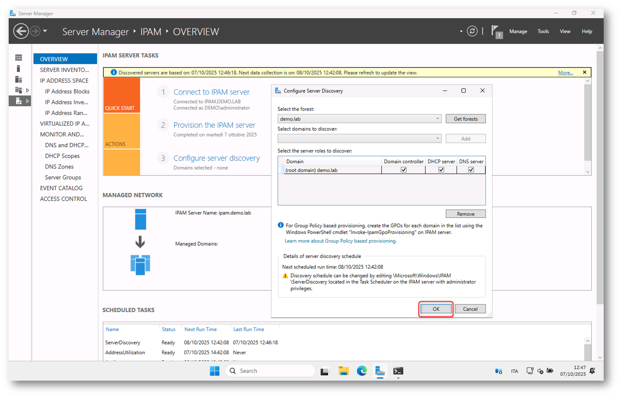621x398 pixels.
Task: Open the Terminal icon in taskbar
Action: 398,371
